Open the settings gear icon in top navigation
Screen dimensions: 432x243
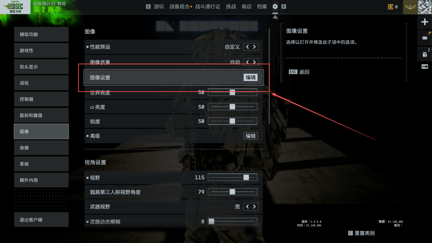(x=275, y=6)
